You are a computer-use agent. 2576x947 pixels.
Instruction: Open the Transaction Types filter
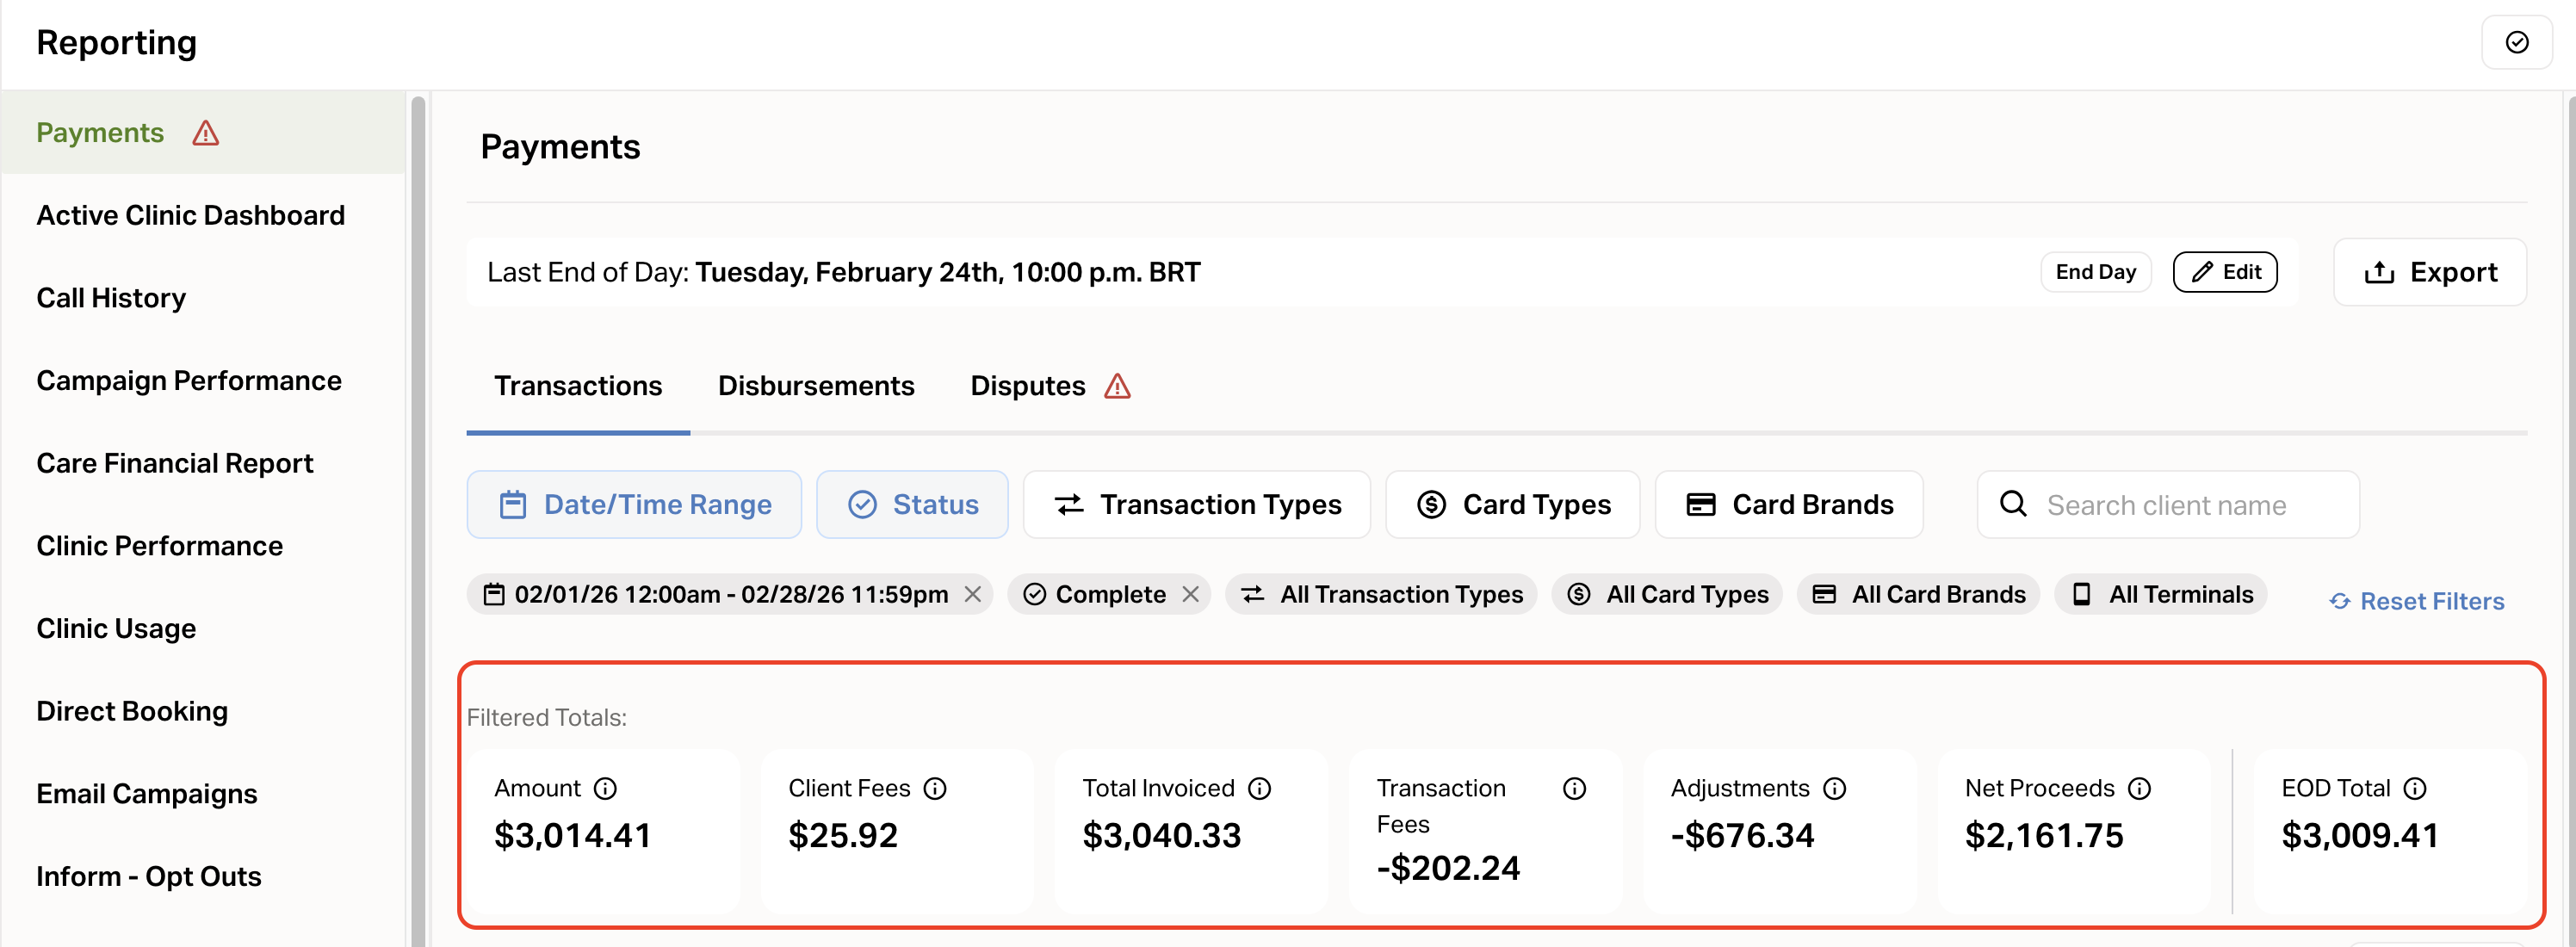point(1196,504)
